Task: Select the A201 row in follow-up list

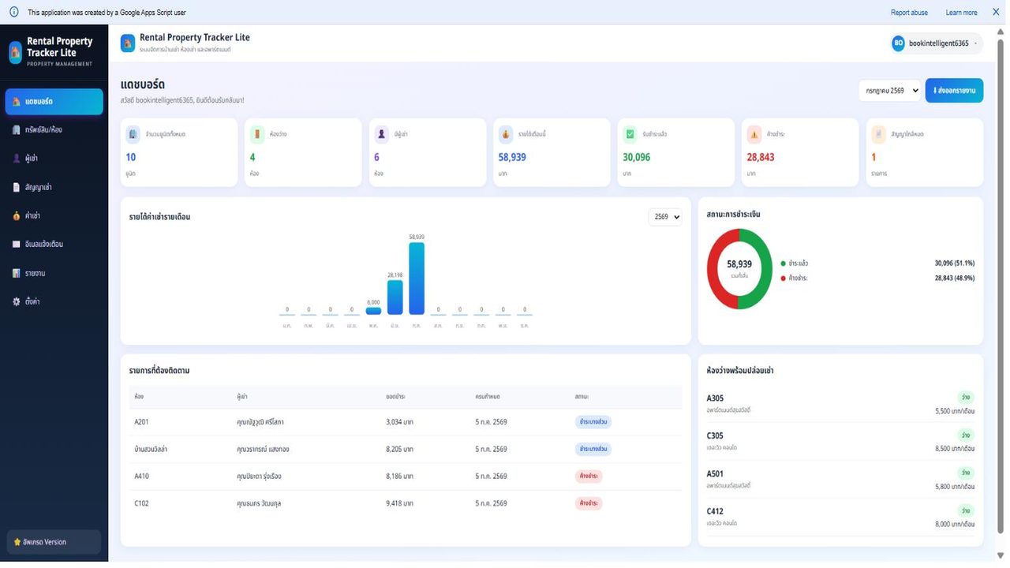Action: click(x=406, y=422)
